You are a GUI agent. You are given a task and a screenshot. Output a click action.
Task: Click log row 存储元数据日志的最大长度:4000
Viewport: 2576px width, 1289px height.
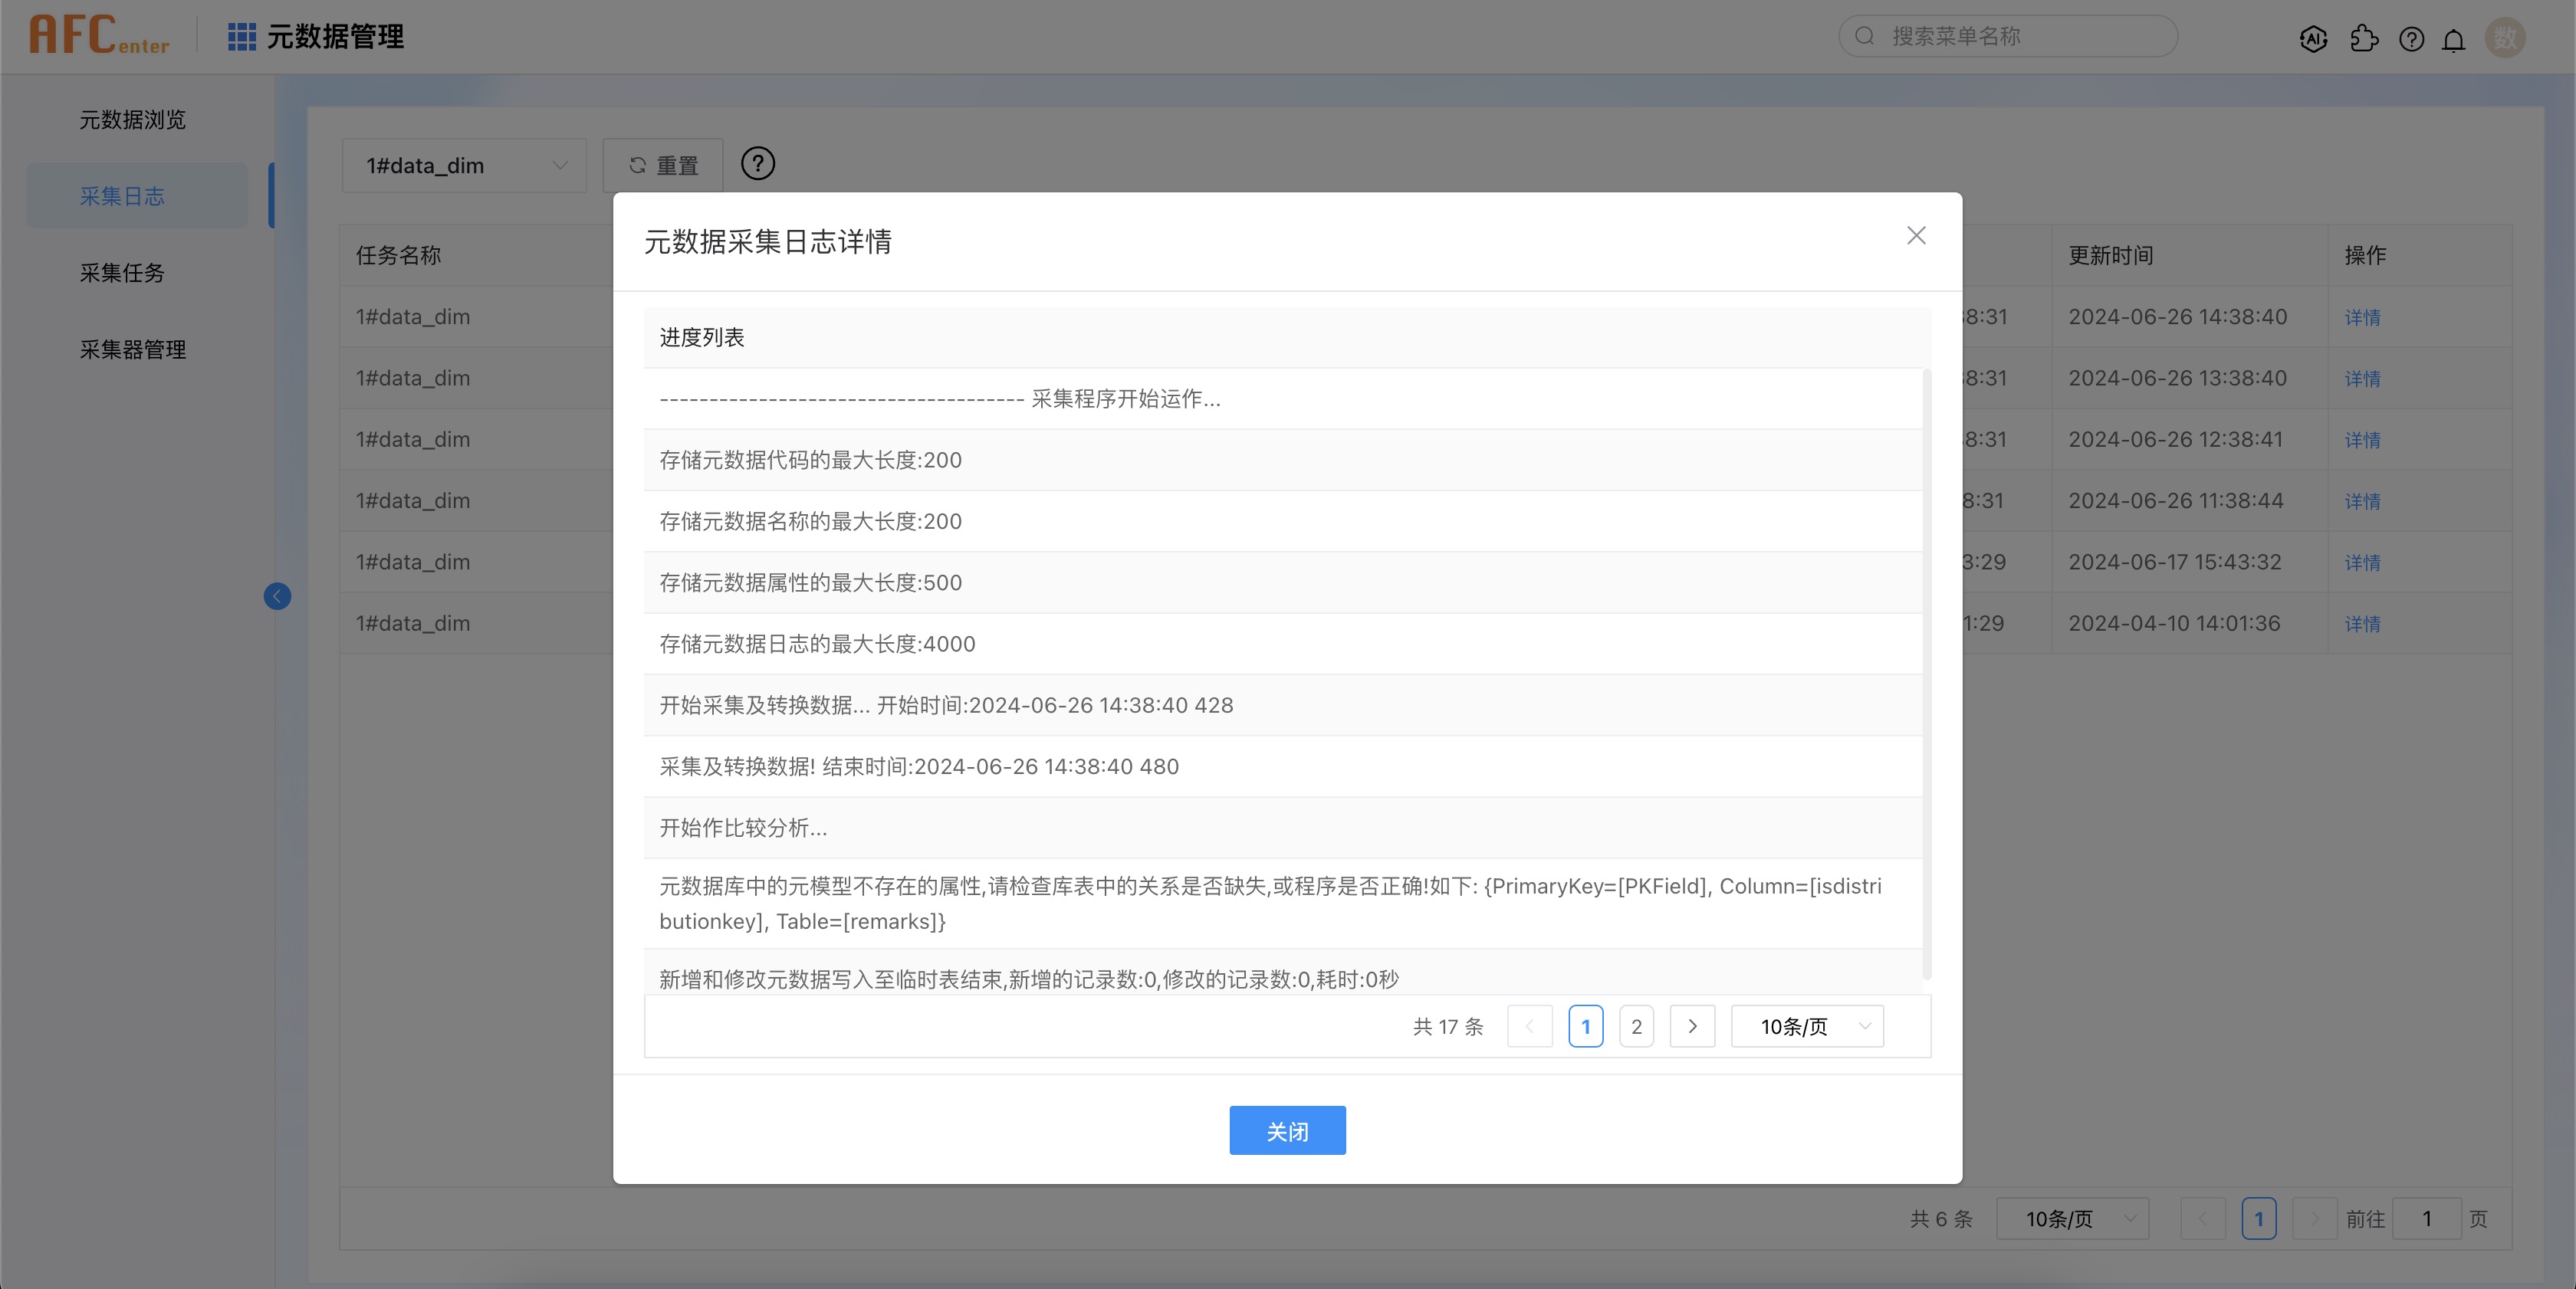point(1283,644)
